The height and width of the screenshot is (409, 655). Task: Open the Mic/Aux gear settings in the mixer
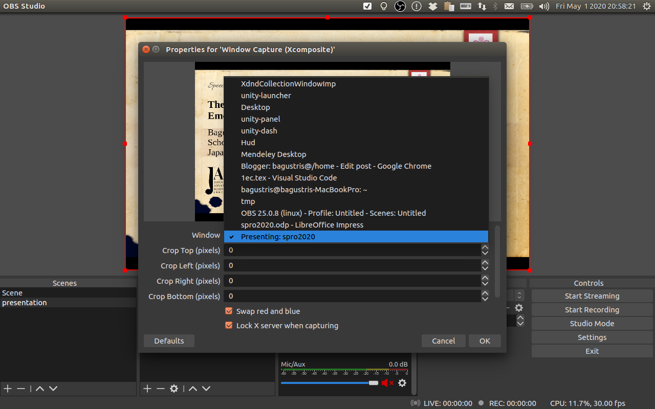(x=402, y=382)
